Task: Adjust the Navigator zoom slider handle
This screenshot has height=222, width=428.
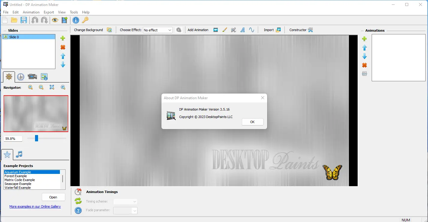Action: [x=37, y=138]
